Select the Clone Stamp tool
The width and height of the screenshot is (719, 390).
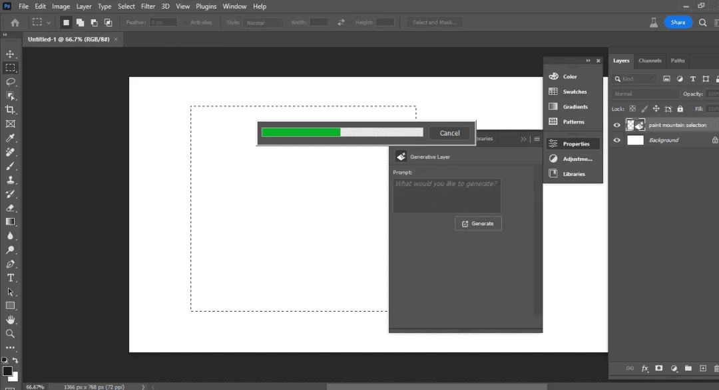point(10,180)
